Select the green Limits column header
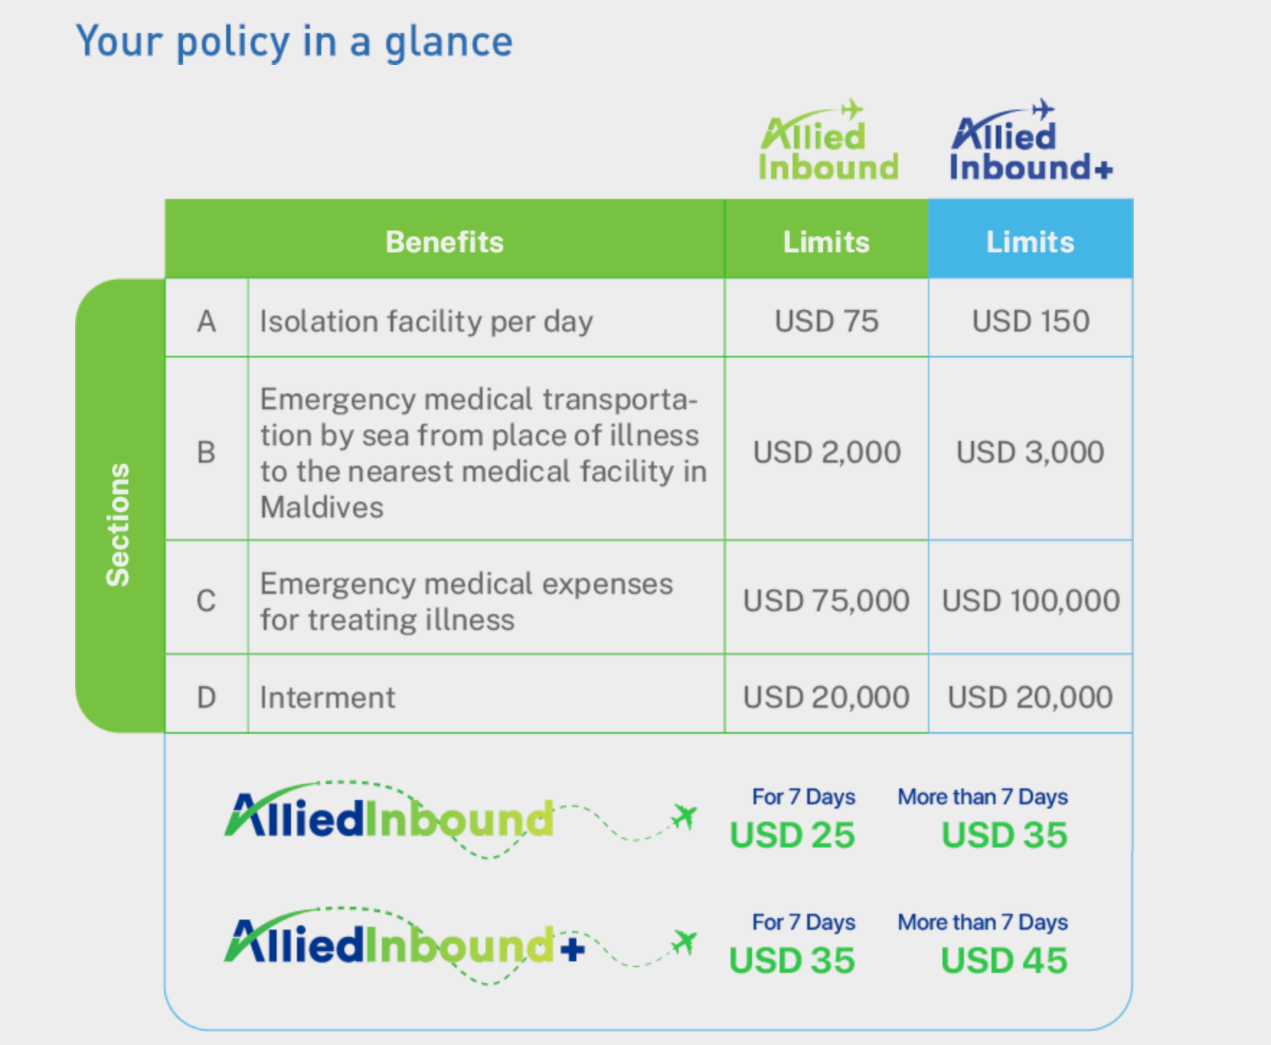 tap(826, 242)
